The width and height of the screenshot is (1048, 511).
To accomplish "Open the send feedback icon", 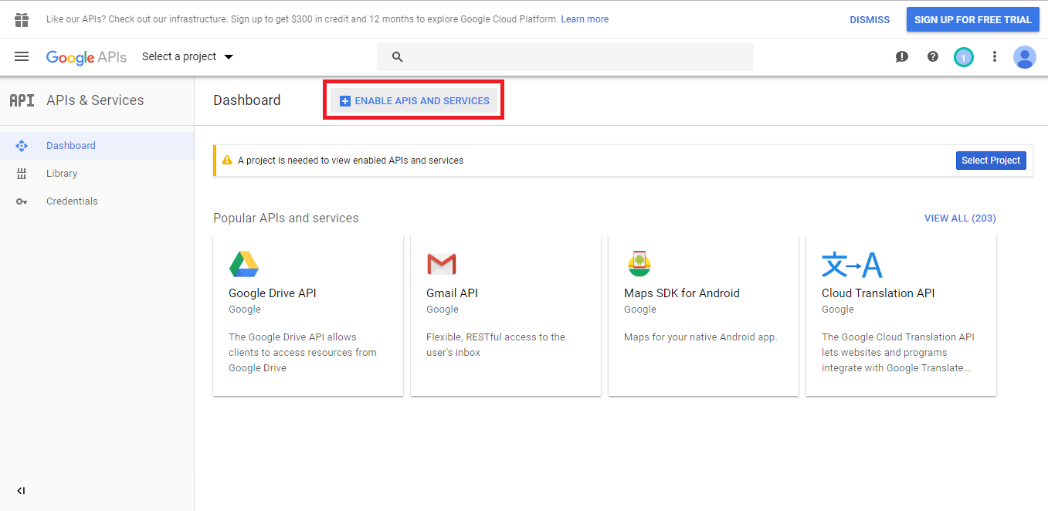I will pos(901,56).
